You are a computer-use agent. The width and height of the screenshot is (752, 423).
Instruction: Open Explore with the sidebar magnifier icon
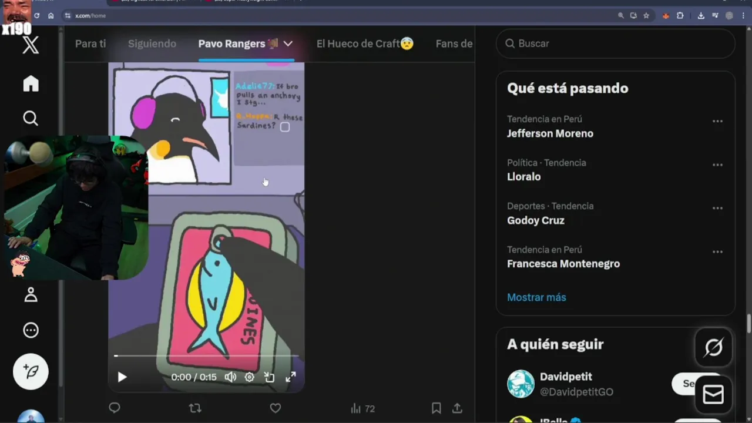click(31, 119)
